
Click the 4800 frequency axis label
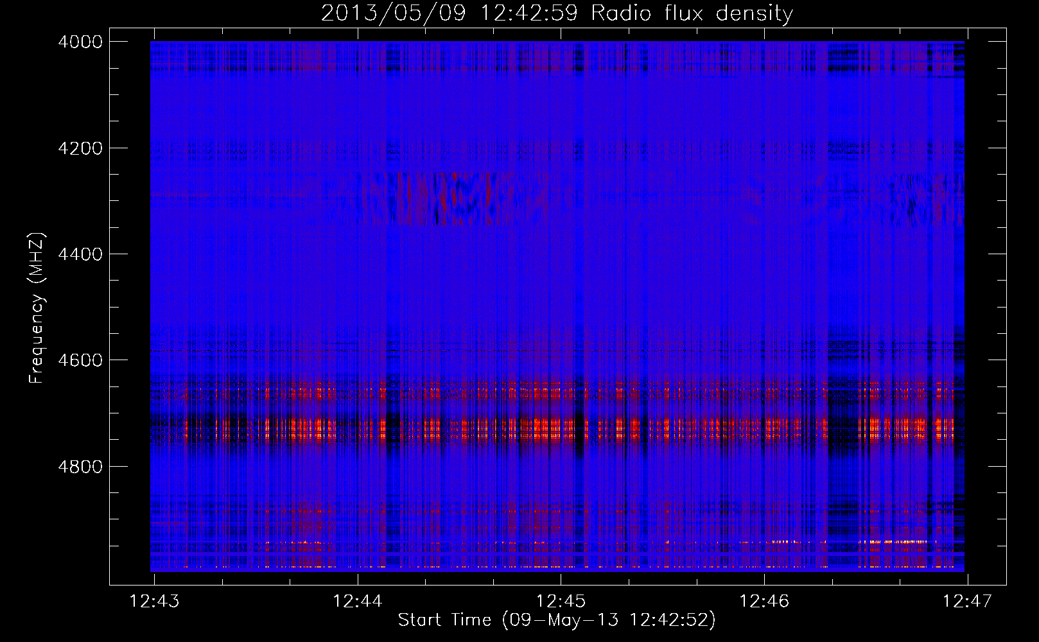pos(80,467)
